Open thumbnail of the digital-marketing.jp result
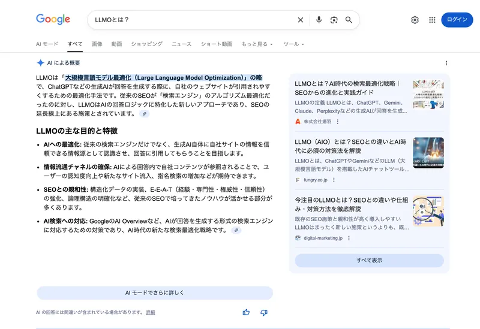 tap(428, 211)
